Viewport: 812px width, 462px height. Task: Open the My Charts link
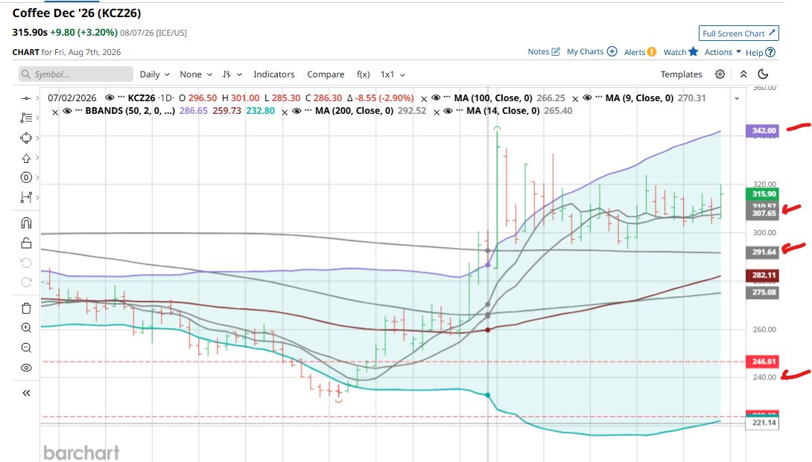click(x=586, y=52)
